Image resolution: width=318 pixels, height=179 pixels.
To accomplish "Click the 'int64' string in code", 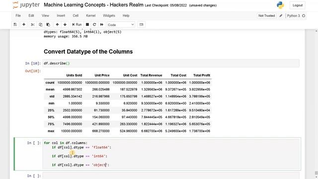I will coord(98,156).
